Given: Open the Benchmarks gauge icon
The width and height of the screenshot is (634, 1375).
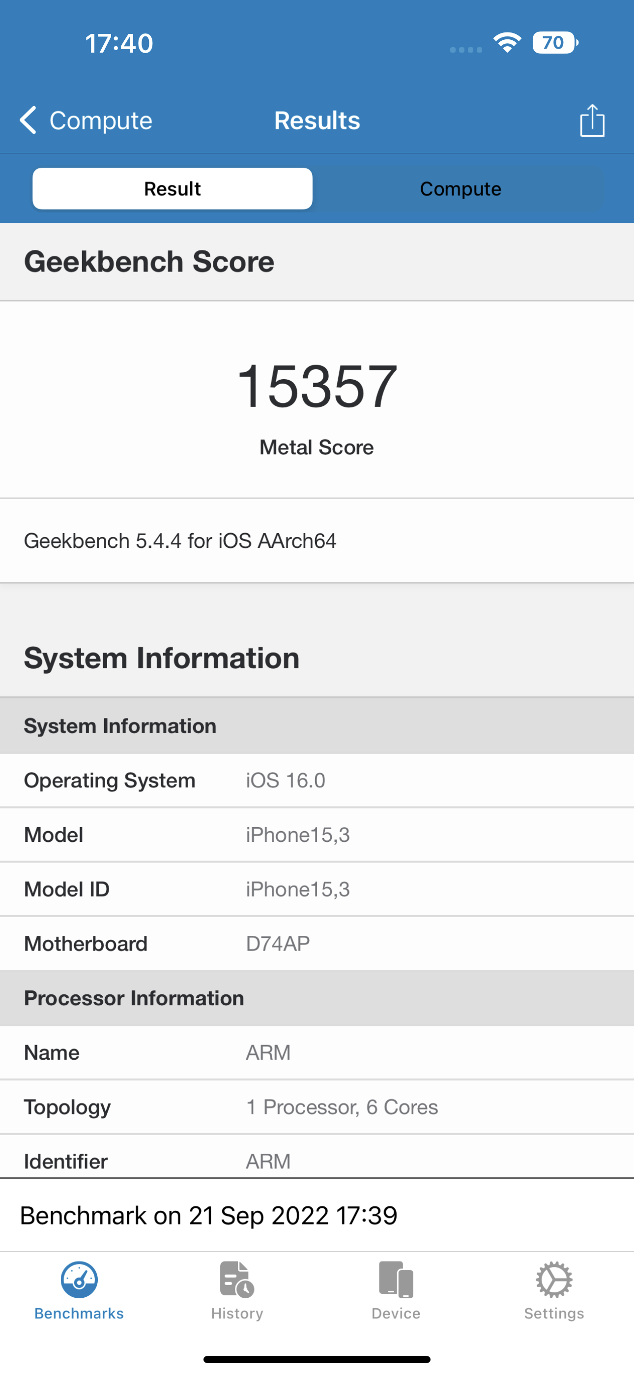Looking at the screenshot, I should tap(79, 1279).
